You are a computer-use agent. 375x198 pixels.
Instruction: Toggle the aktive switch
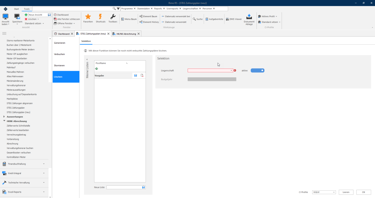[x=258, y=70]
